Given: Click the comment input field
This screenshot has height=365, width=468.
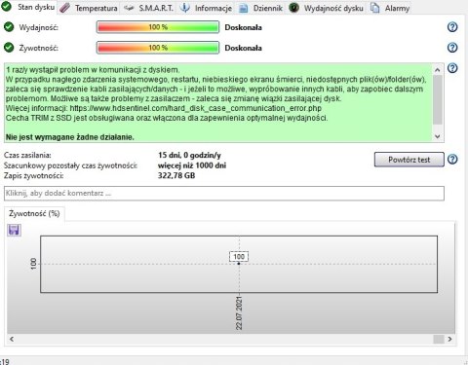Looking at the screenshot, I should pyautogui.click(x=224, y=194).
